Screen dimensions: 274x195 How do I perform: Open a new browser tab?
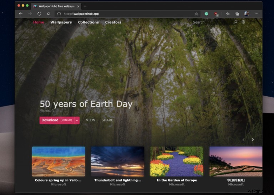tap(85, 6)
